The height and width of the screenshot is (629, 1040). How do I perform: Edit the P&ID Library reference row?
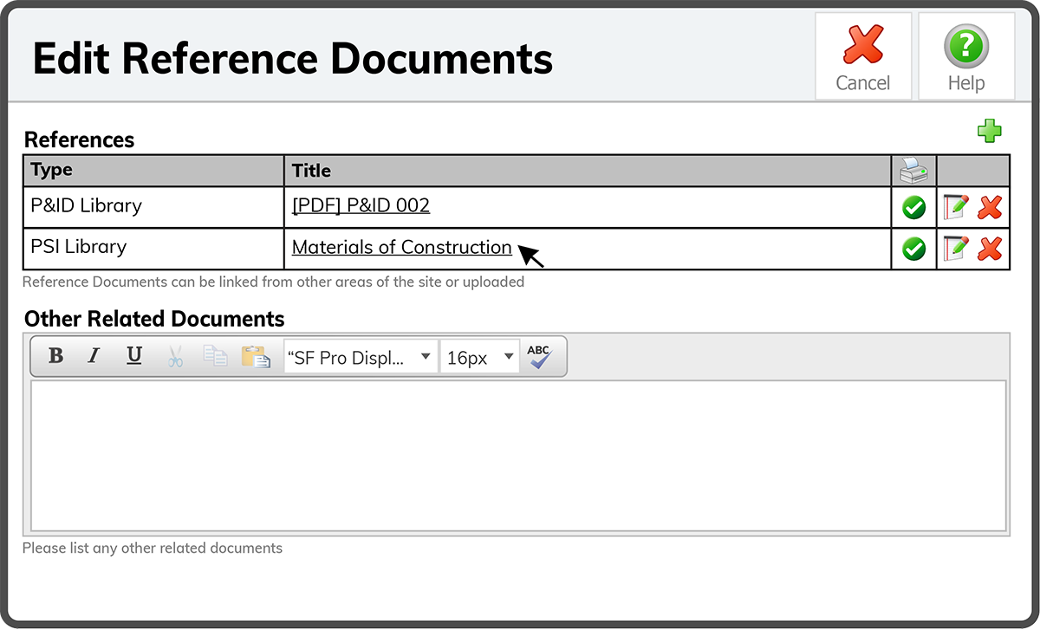(955, 207)
